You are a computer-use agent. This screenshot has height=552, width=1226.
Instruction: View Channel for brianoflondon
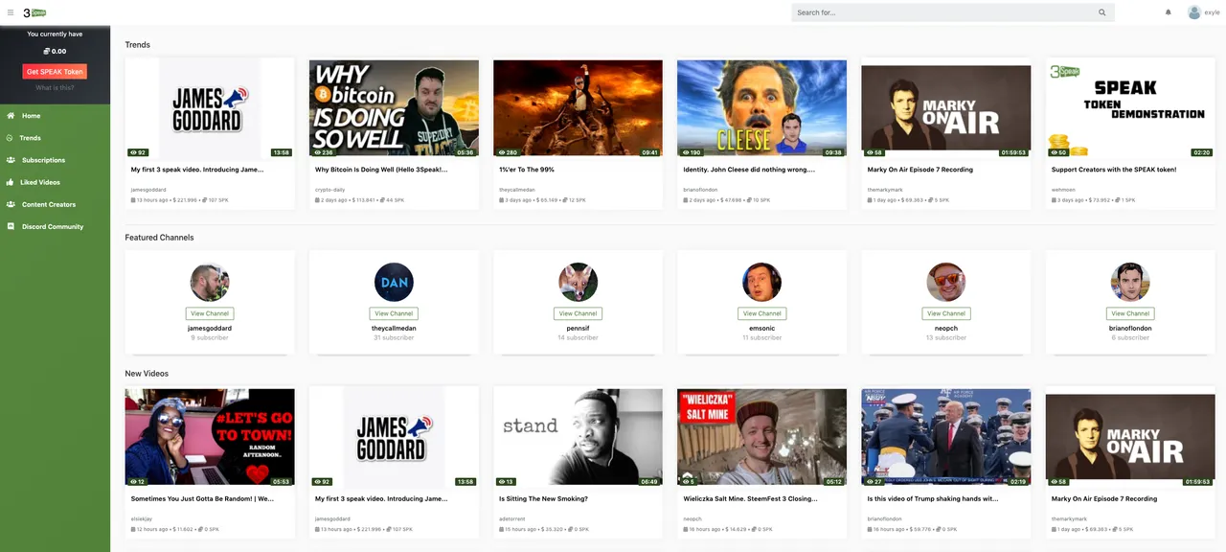[x=1130, y=313]
